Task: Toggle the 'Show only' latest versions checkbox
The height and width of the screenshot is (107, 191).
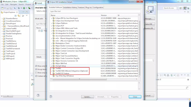Action: click(36, 66)
